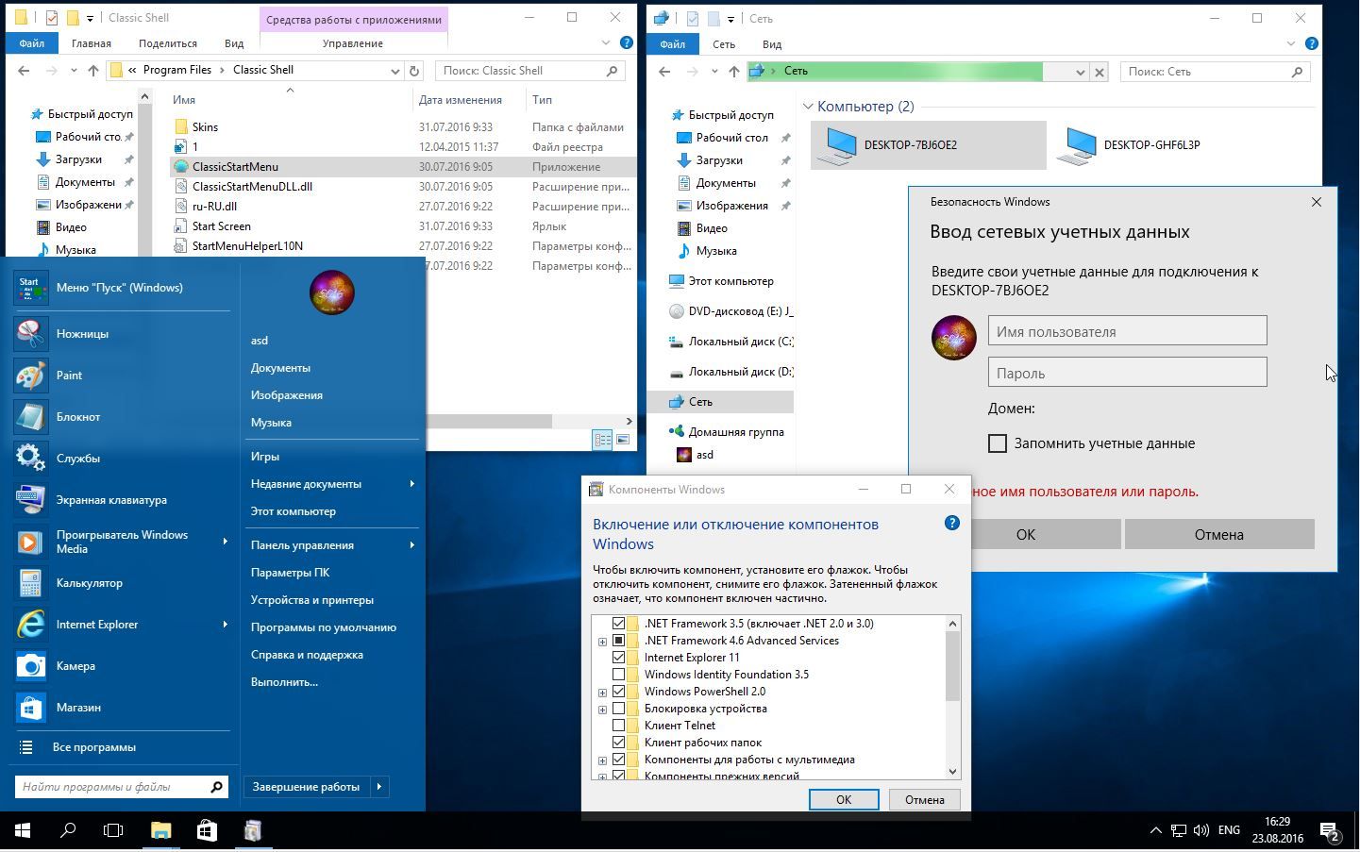1360x852 pixels.
Task: Select DESKTOP-7BJ6OE2 computer in Сеть window
Action: click(929, 145)
